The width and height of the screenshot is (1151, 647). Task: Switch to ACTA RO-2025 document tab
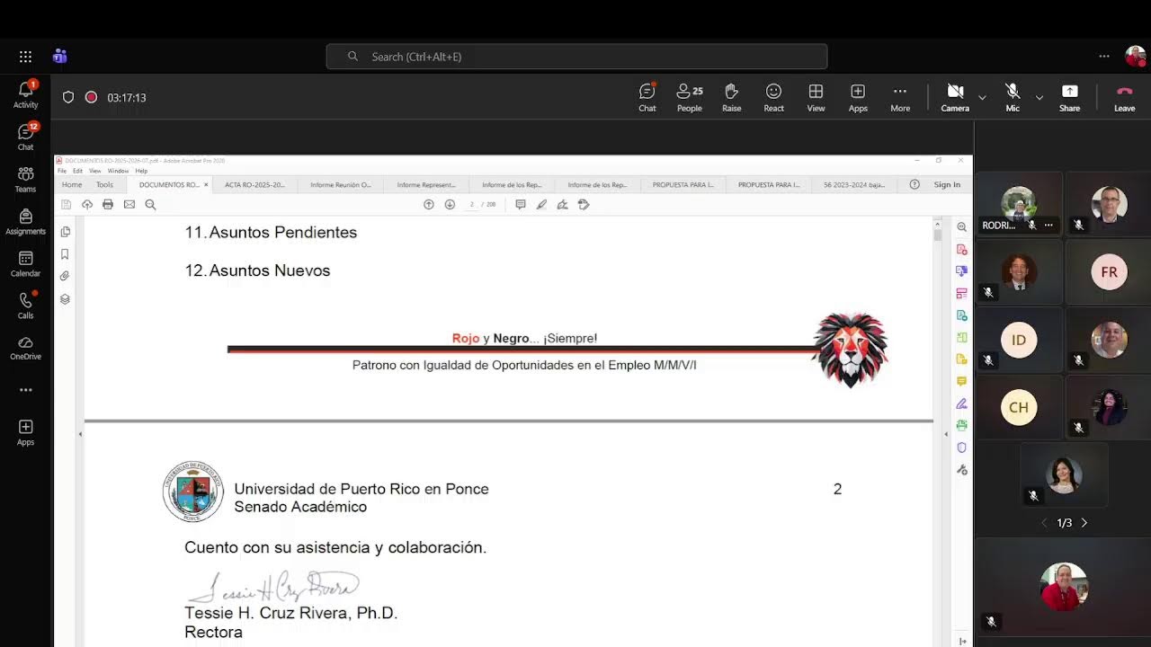(x=254, y=185)
